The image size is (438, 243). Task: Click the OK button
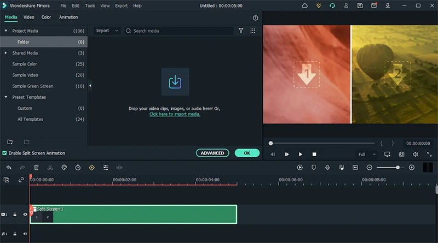point(247,153)
